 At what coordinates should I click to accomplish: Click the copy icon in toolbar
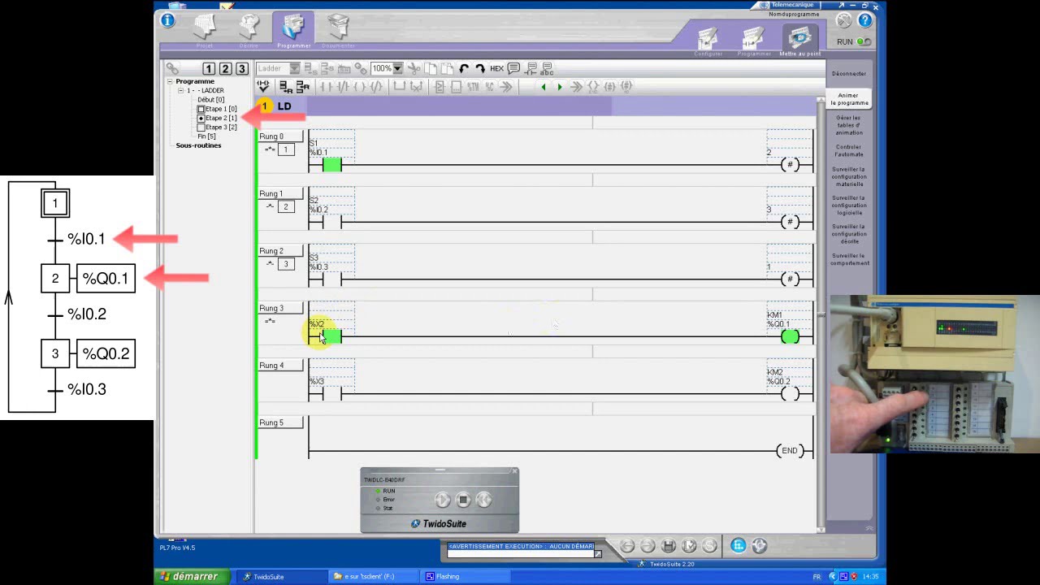(431, 69)
